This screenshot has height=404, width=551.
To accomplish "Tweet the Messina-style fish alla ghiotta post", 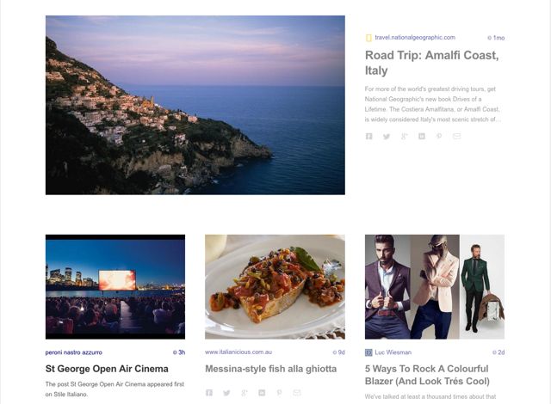I will coord(226,392).
